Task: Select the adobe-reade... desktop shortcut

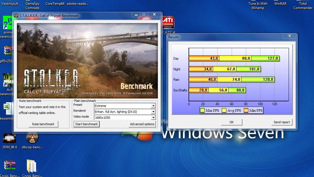Action: [78, 4]
